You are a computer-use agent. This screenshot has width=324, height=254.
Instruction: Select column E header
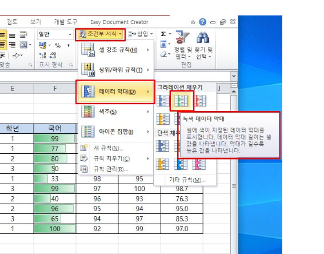tap(13, 89)
